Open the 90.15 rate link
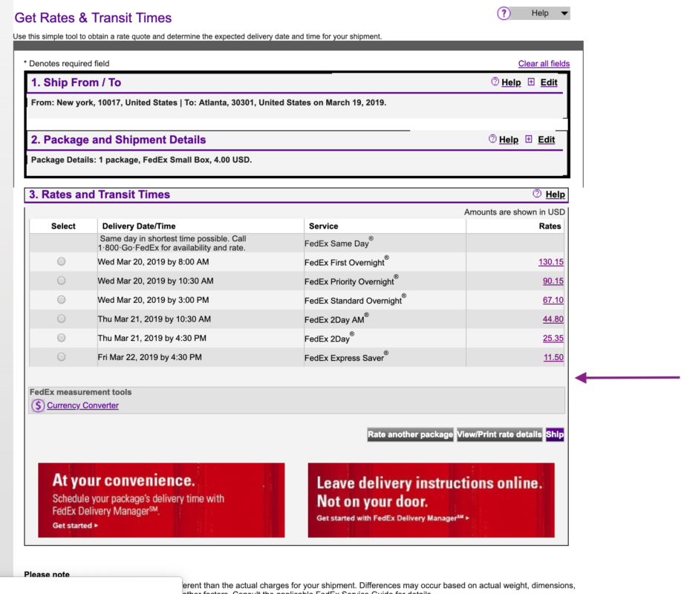687x594 pixels. tap(553, 281)
